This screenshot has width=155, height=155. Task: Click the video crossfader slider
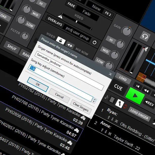click(76, 21)
